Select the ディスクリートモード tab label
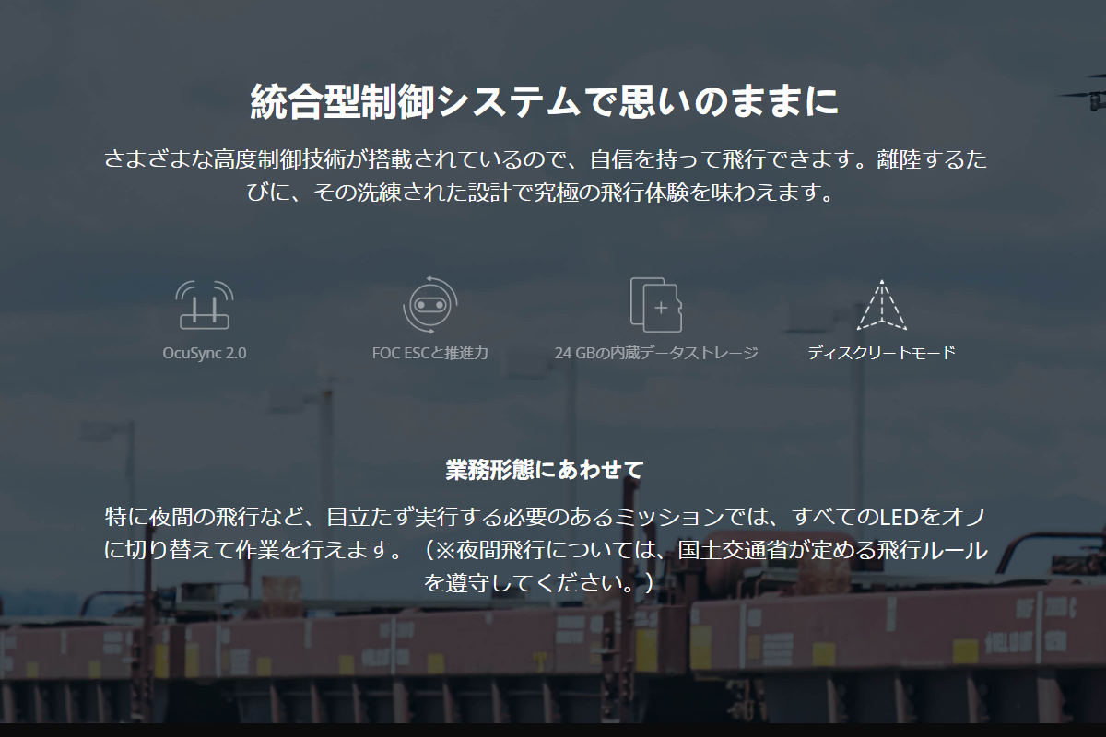Screen dimensions: 1106x737 tap(882, 353)
